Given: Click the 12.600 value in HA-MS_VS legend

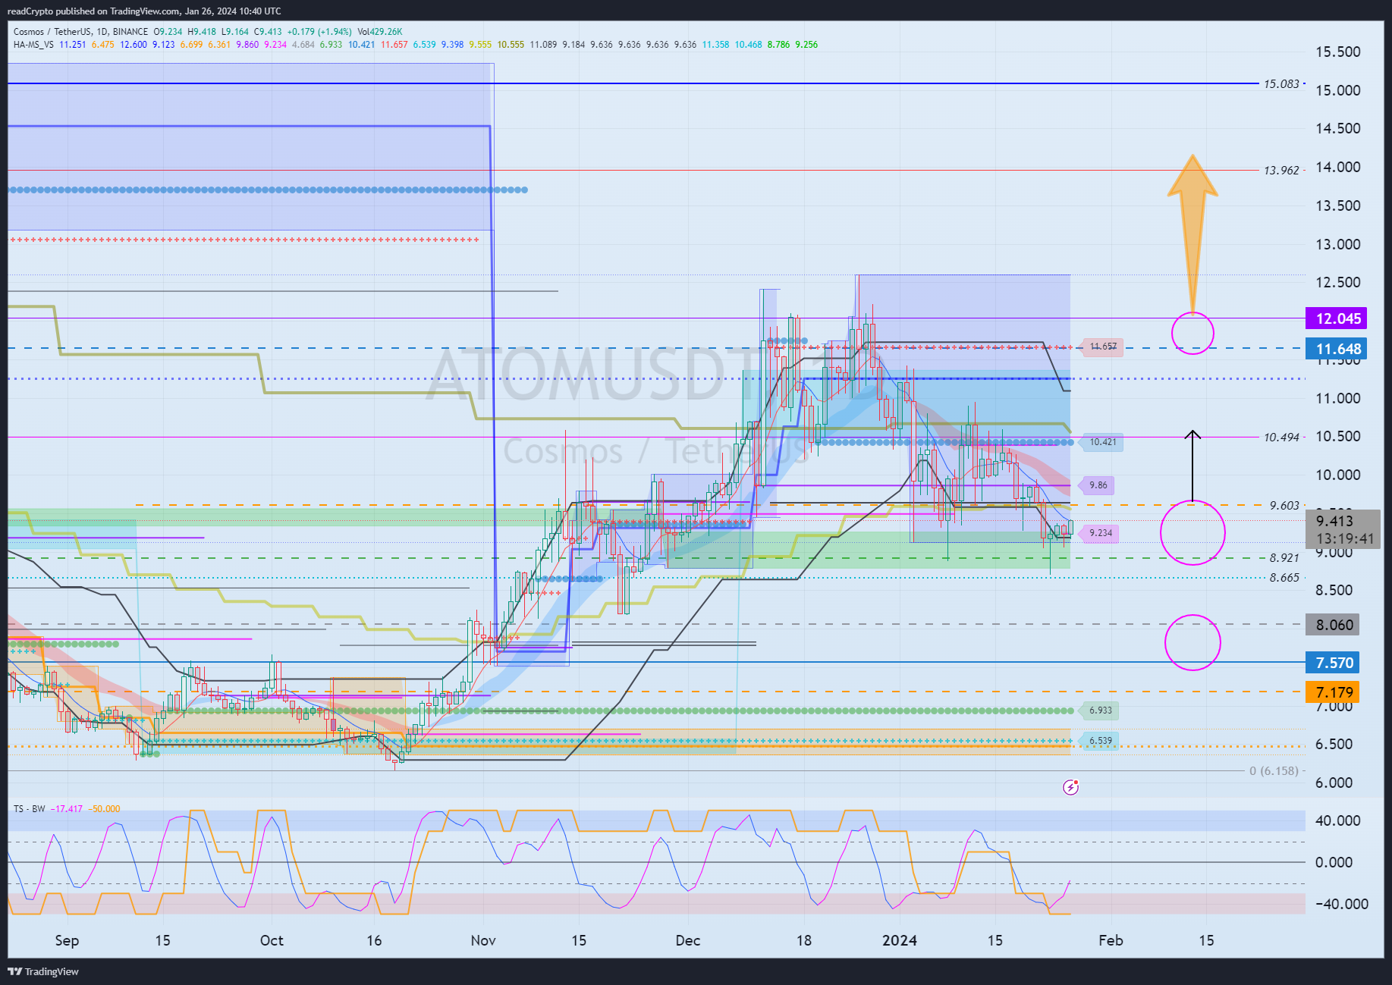Looking at the screenshot, I should pyautogui.click(x=134, y=45).
